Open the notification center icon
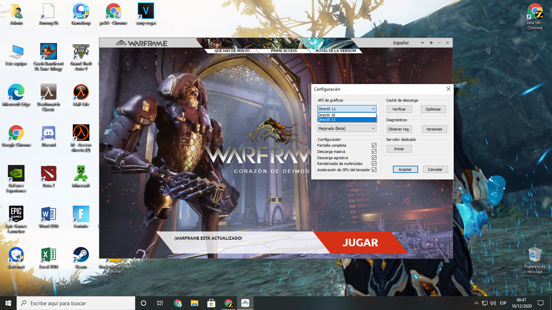 (541, 303)
